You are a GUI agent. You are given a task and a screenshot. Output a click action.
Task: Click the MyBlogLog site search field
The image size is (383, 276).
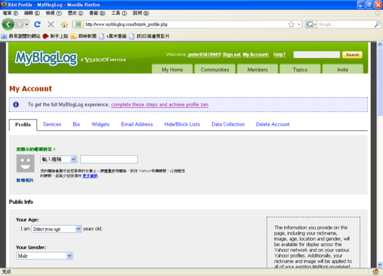(x=317, y=54)
